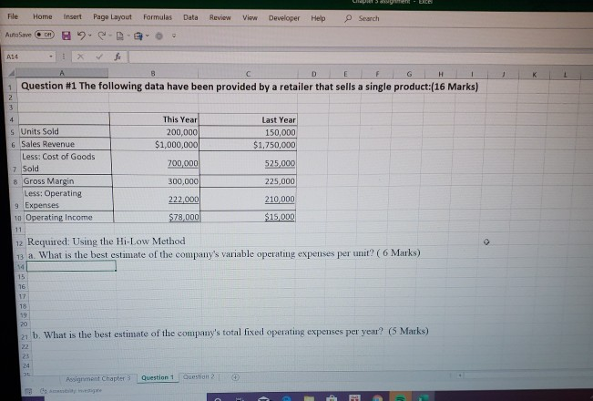This screenshot has width=593, height=401.
Task: Click the Gross Margin label cell
Action: click(66, 180)
